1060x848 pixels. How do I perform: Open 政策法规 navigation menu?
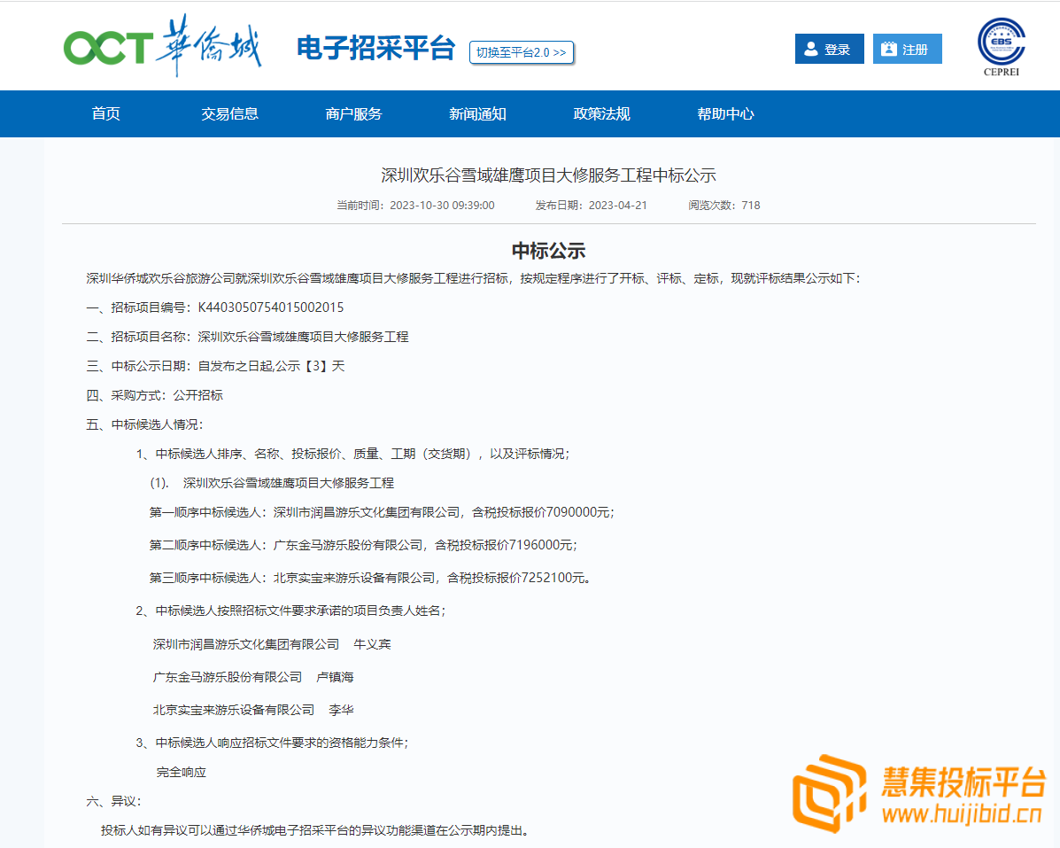coord(601,113)
